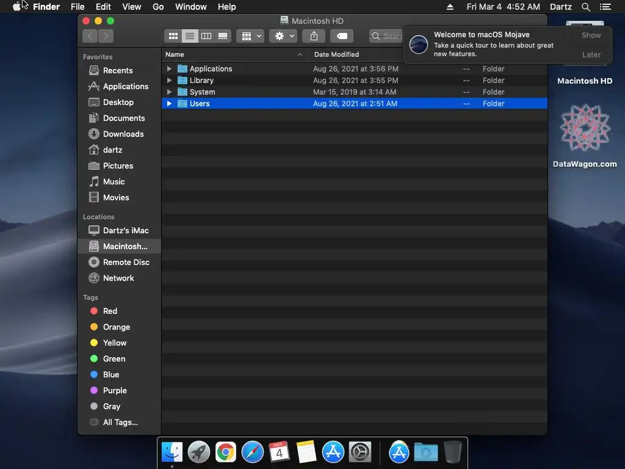Expand the Users folder disclosure triangle
625x469 pixels.
[x=169, y=103]
